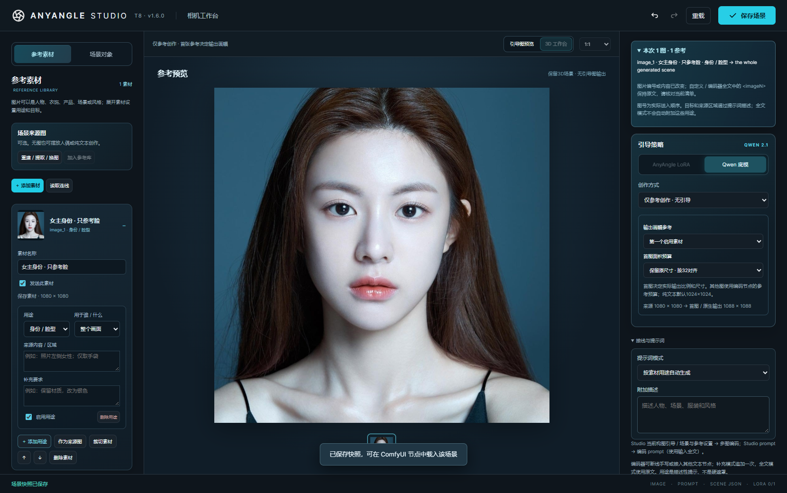Undo the last action with the undo arrow
This screenshot has width=787, height=493.
coord(655,16)
